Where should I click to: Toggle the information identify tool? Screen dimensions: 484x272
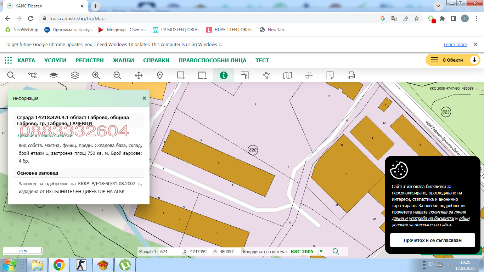pyautogui.click(x=223, y=75)
